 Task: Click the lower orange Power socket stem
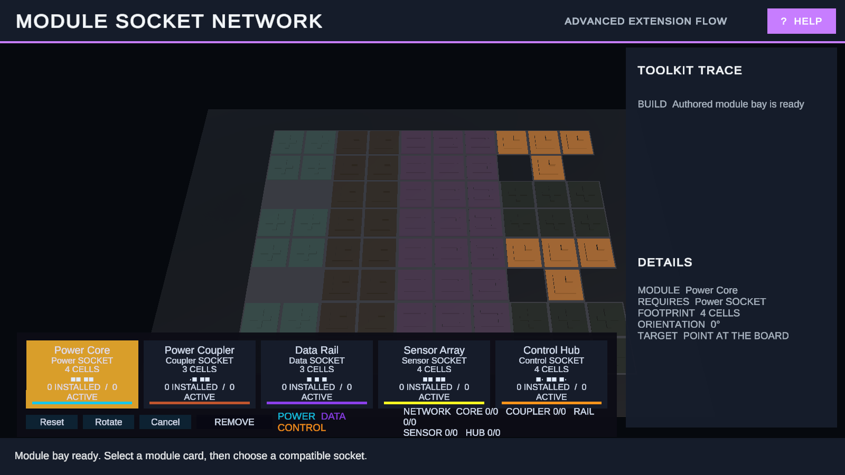564,285
